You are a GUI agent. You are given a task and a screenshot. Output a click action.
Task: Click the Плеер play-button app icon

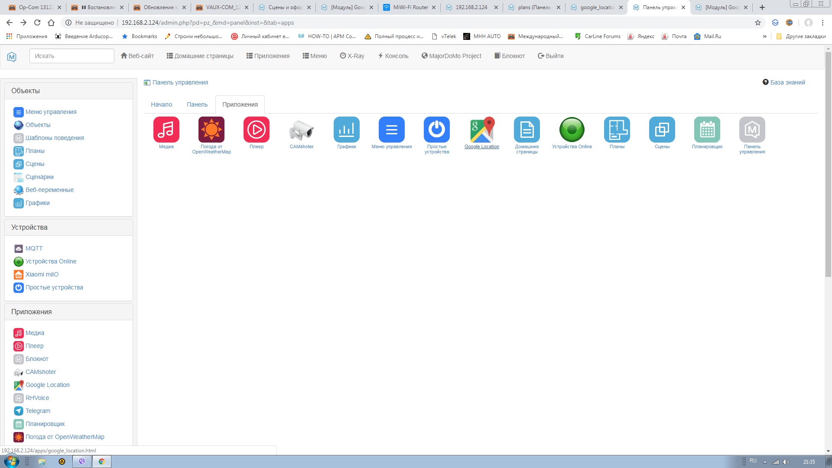[256, 130]
